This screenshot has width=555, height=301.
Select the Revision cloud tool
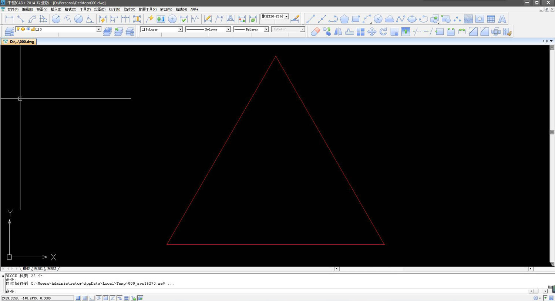389,19
